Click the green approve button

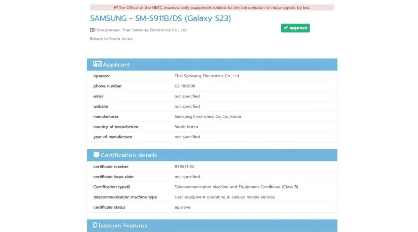pyautogui.click(x=295, y=28)
